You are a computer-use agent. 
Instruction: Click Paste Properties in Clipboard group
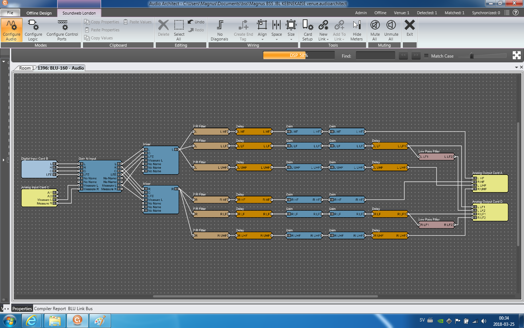point(102,30)
